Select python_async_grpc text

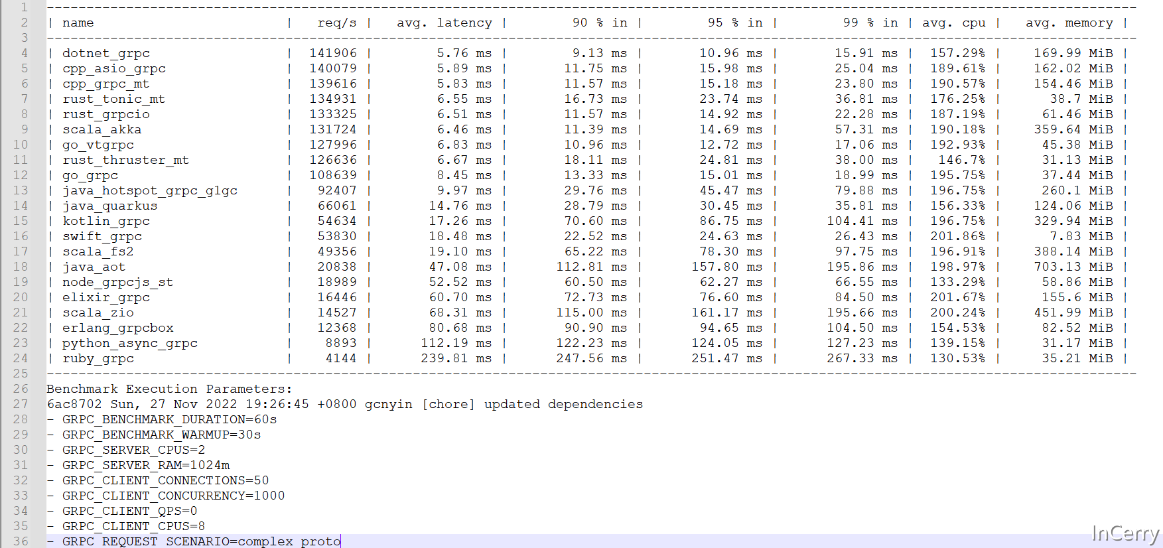point(130,343)
